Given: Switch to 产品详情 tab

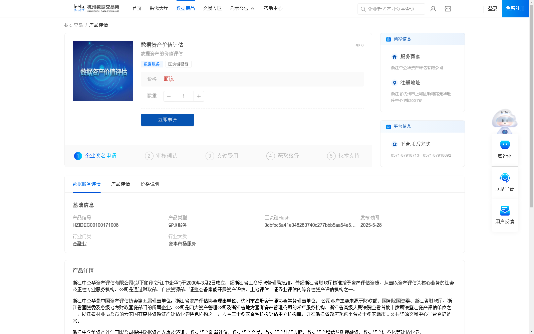Looking at the screenshot, I should tap(120, 184).
